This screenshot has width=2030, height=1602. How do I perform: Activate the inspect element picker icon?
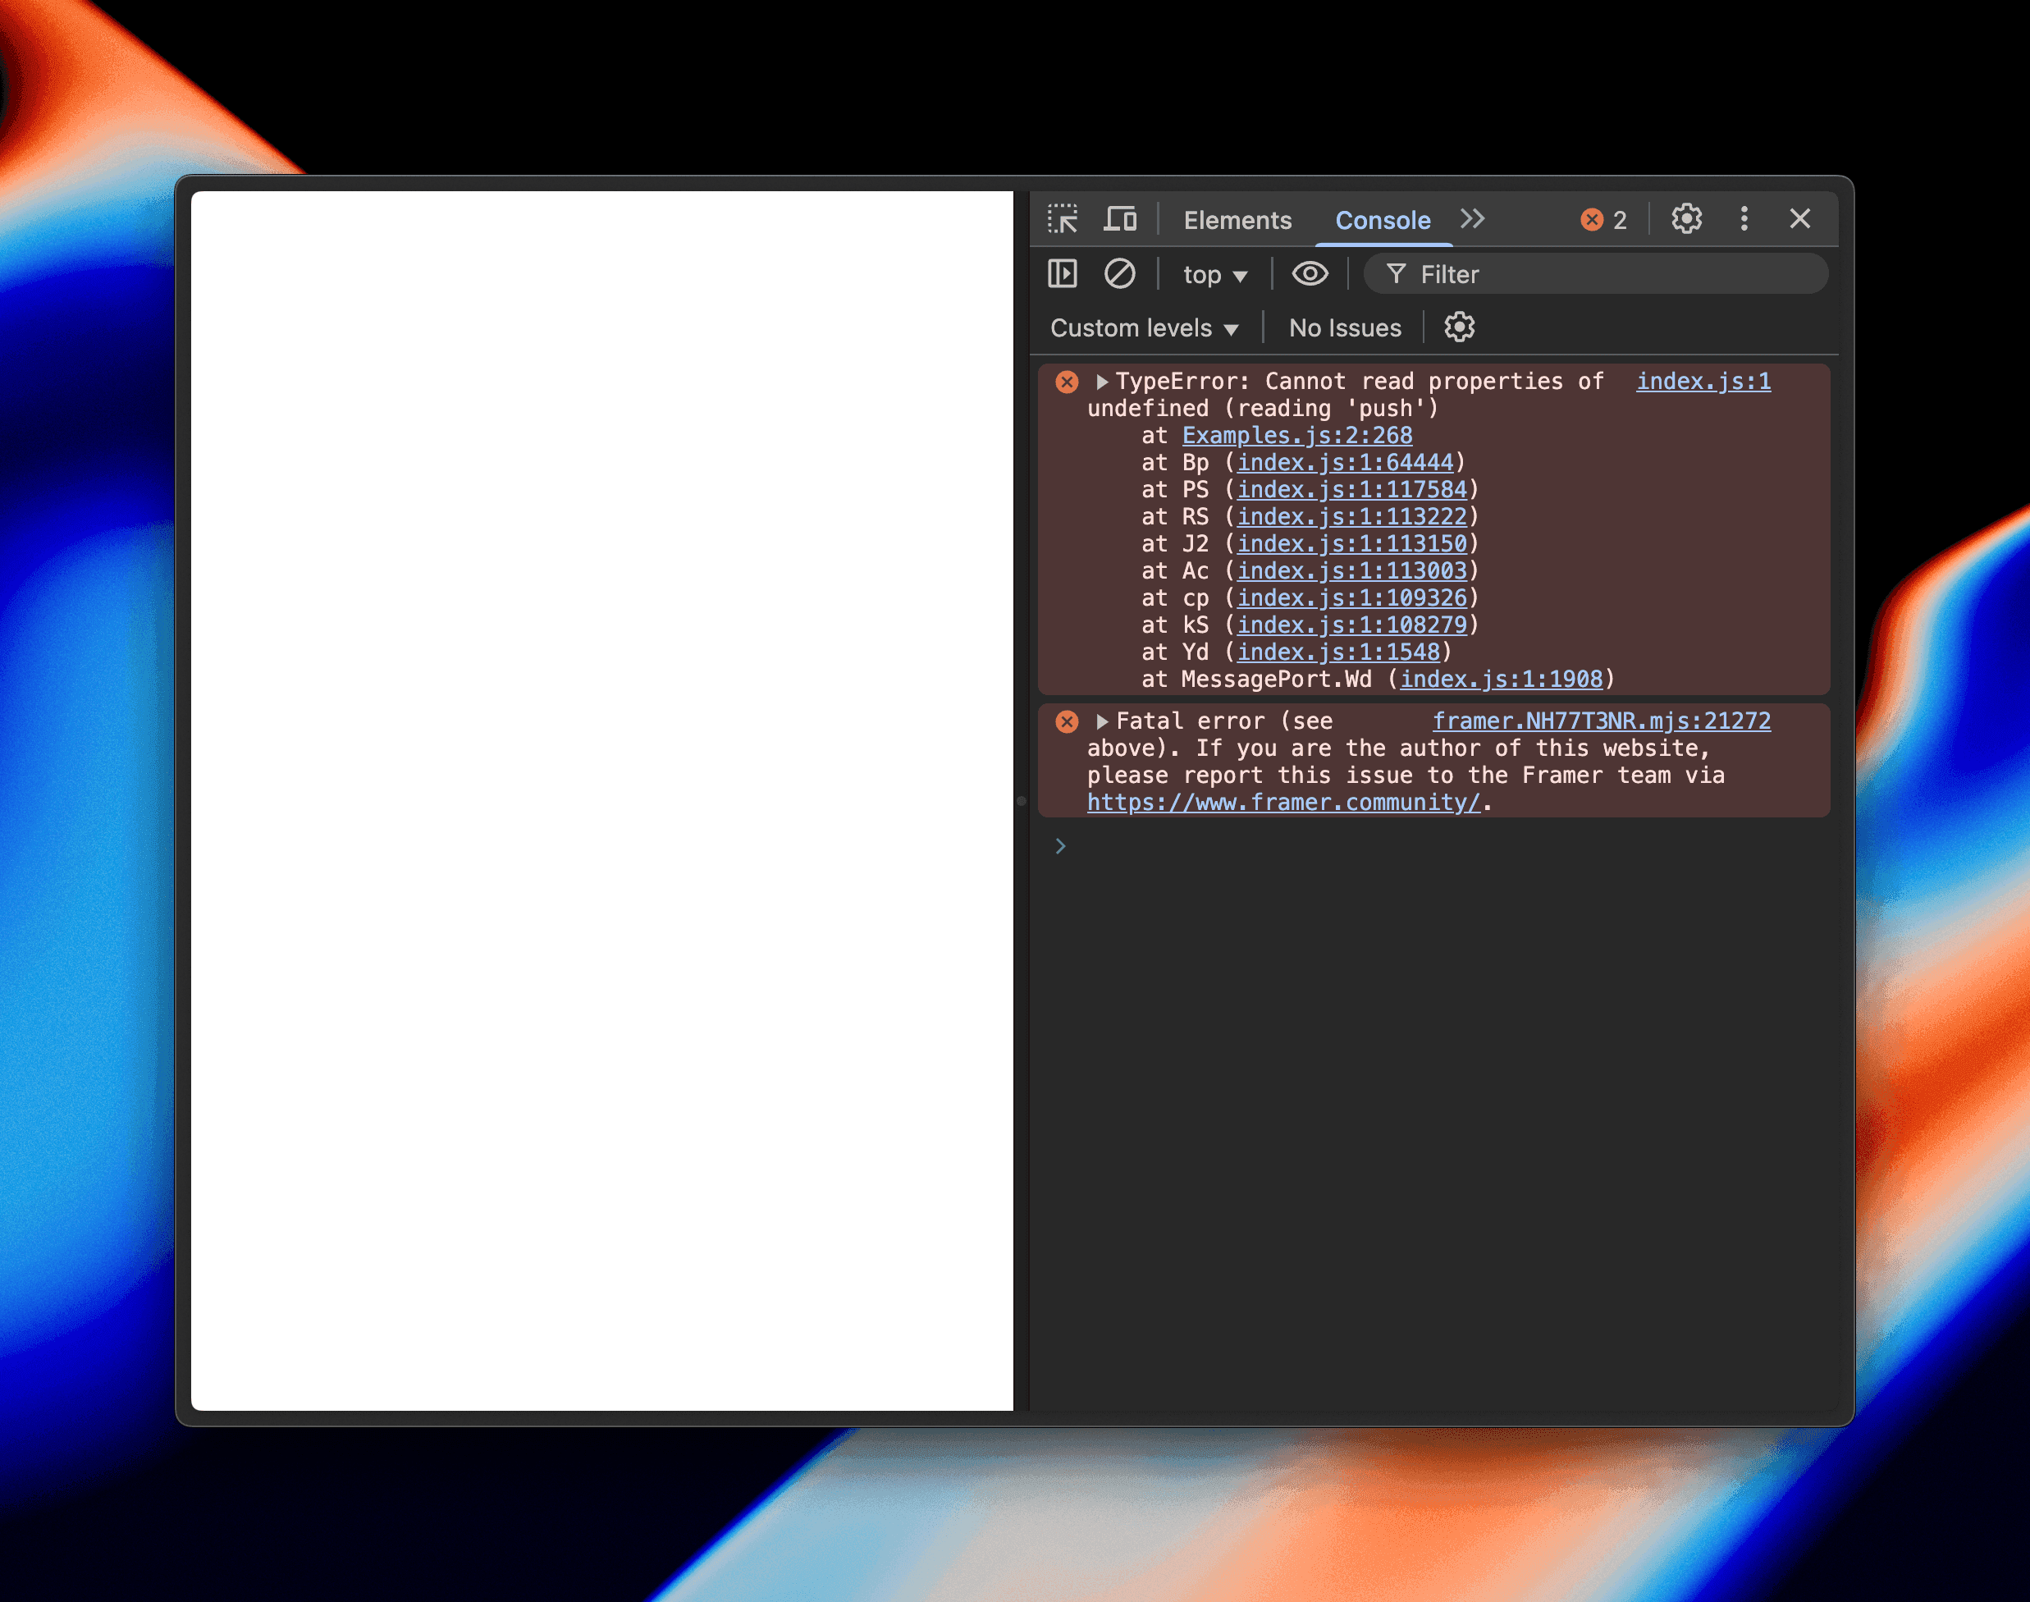coord(1063,219)
